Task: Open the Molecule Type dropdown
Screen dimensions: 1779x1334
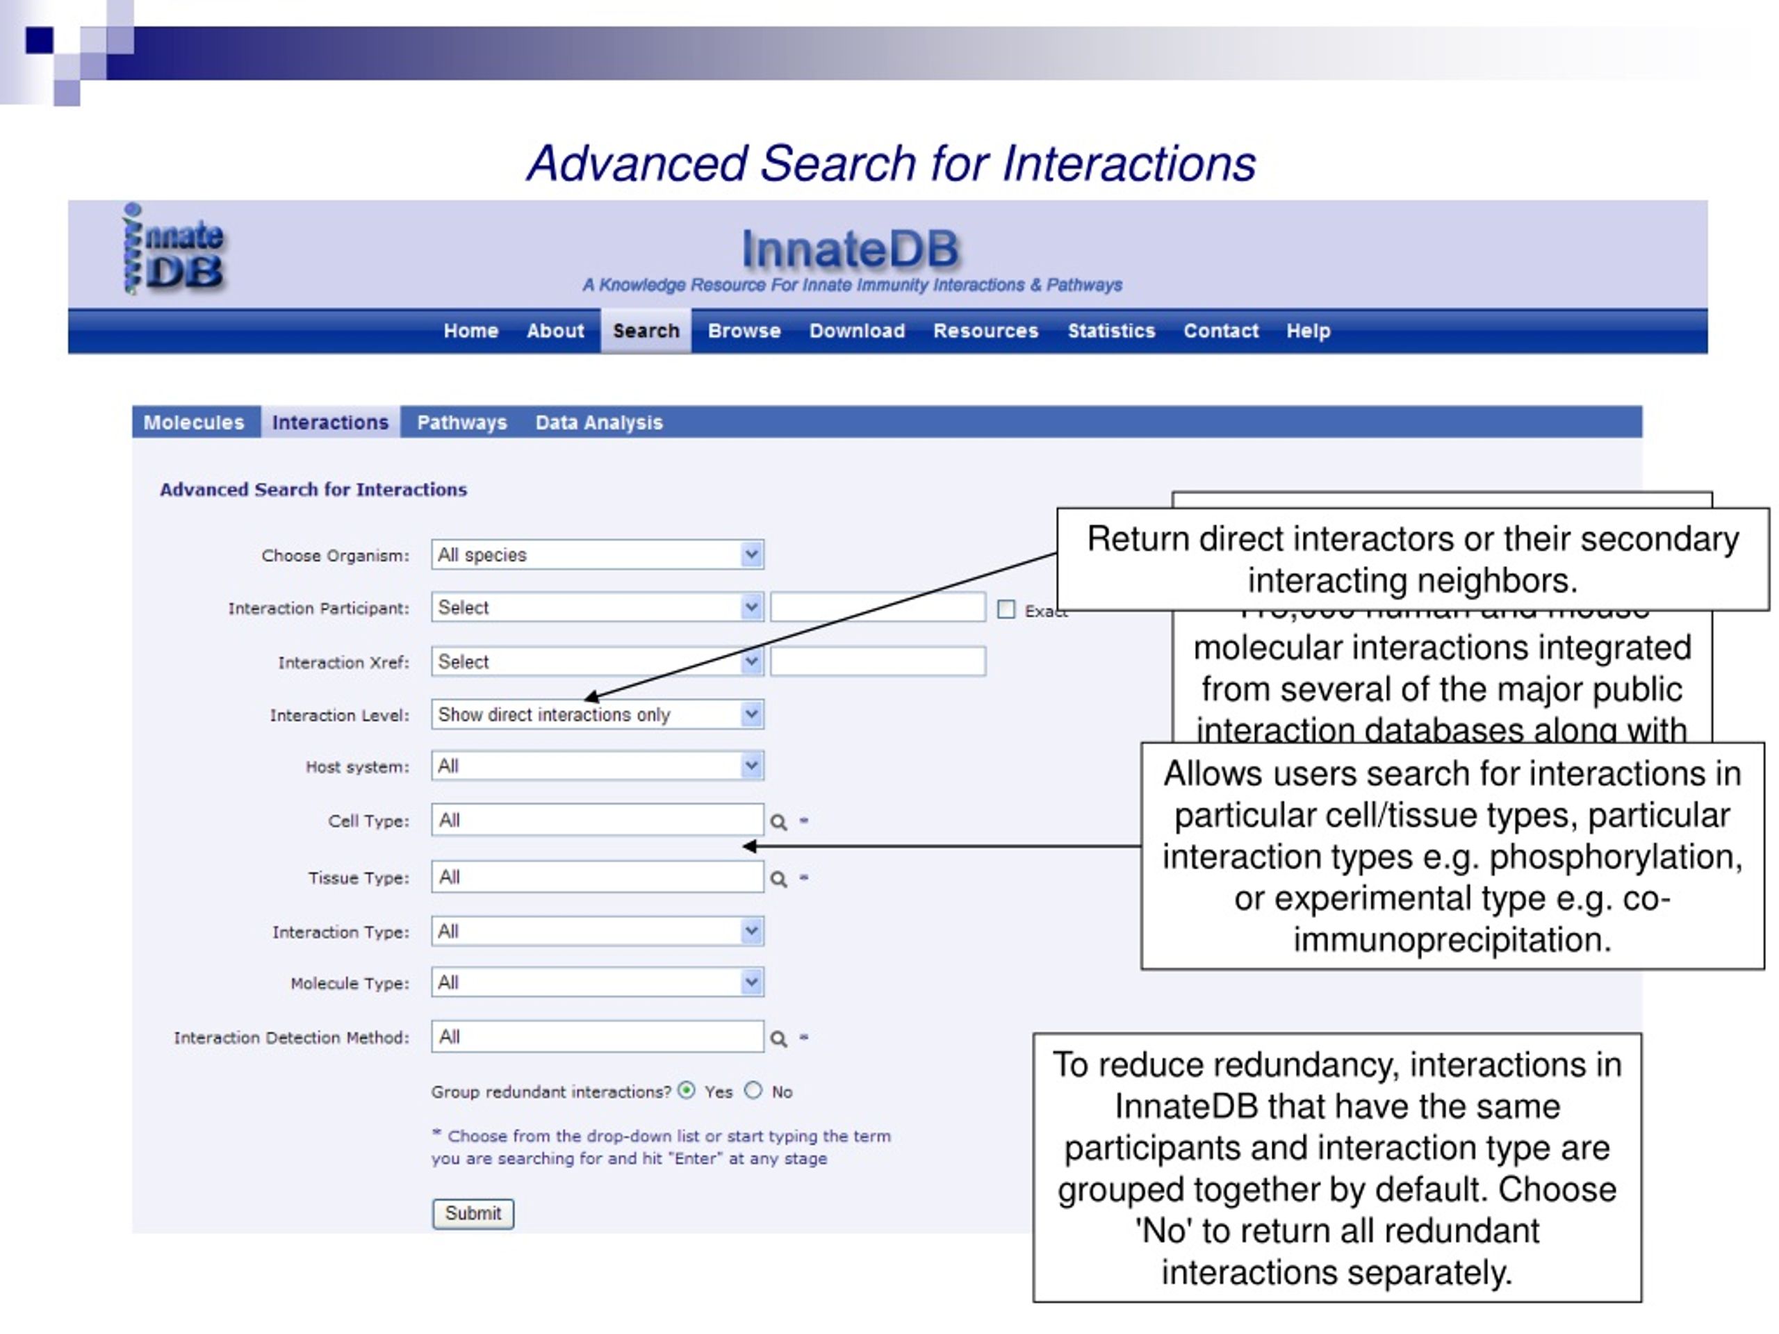Action: click(598, 982)
